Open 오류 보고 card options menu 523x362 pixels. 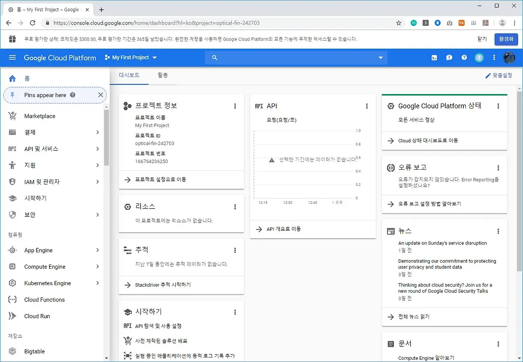[498, 168]
